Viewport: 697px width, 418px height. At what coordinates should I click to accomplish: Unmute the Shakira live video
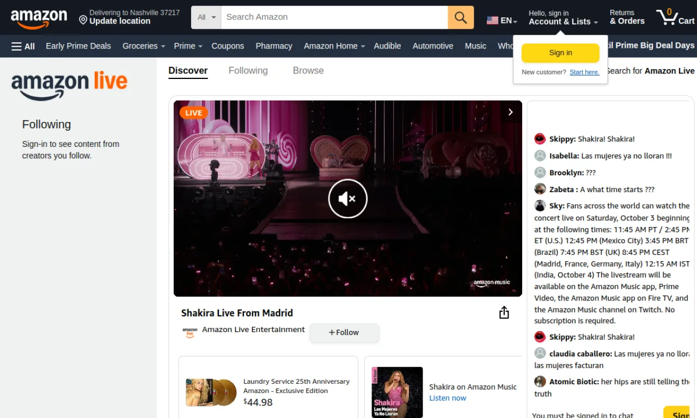[x=348, y=199]
